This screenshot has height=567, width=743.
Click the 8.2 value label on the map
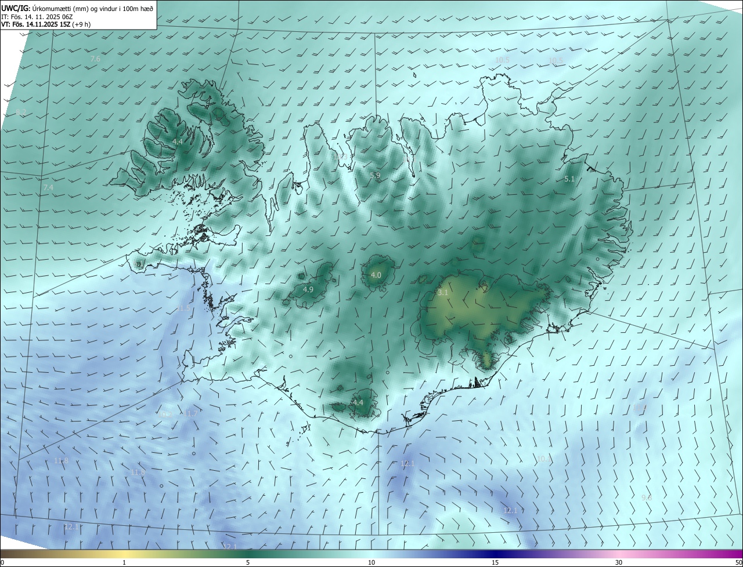click(21, 112)
